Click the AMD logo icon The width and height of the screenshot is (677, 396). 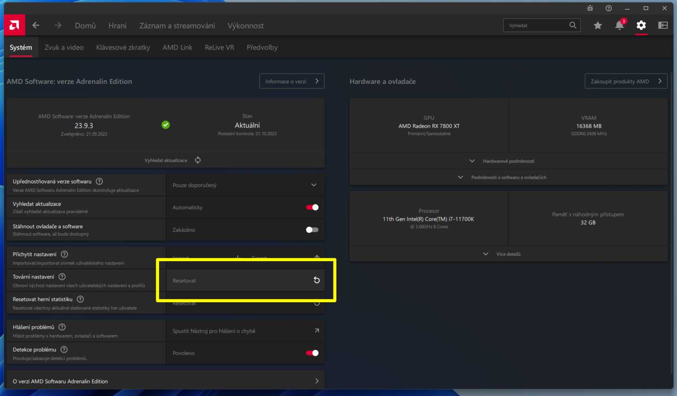click(x=14, y=25)
